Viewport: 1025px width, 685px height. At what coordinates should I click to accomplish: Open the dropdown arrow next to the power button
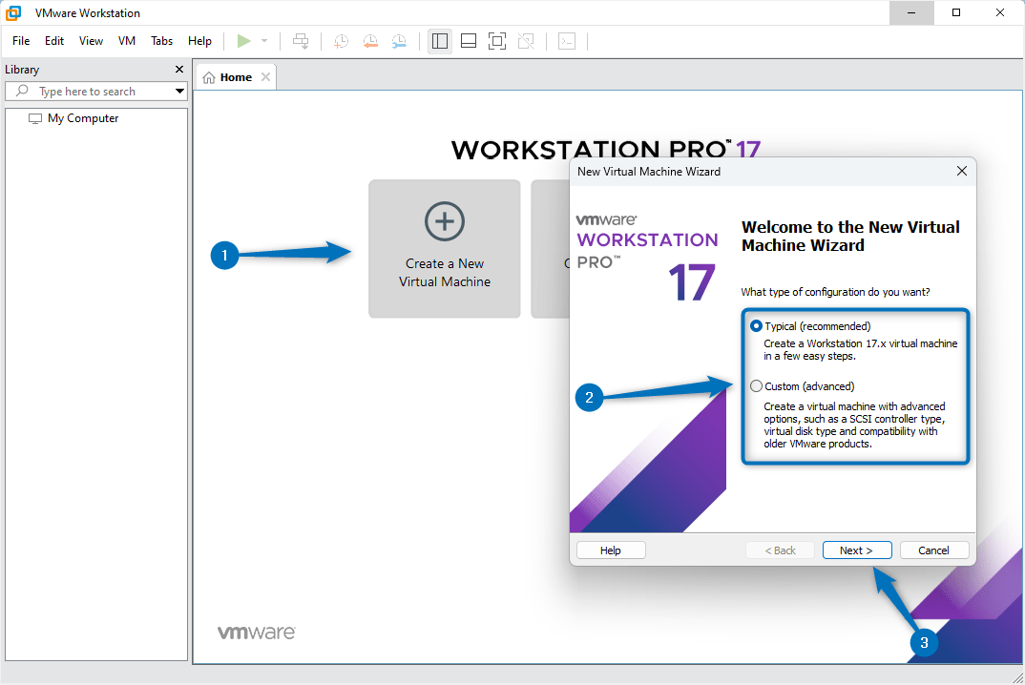tap(262, 40)
